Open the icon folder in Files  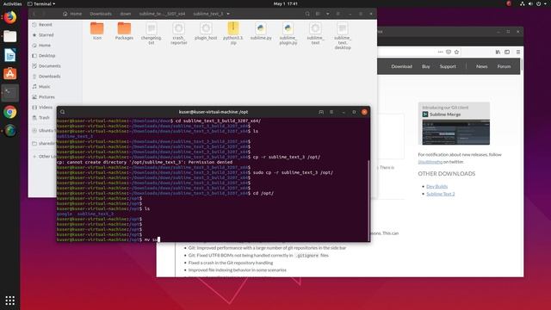click(x=97, y=31)
